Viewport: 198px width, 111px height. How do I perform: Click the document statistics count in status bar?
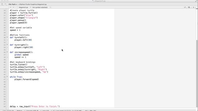[90, 110]
